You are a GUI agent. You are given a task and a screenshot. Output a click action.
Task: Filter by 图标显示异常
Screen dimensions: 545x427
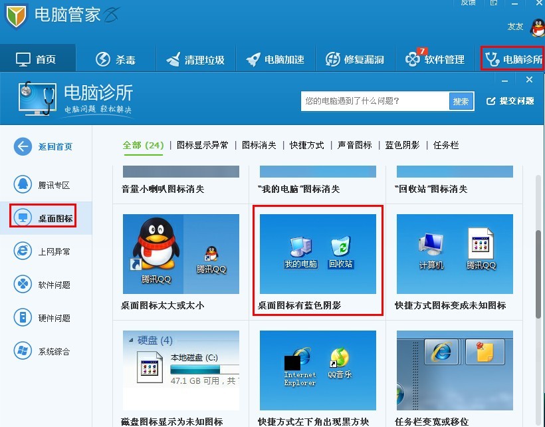pos(203,145)
